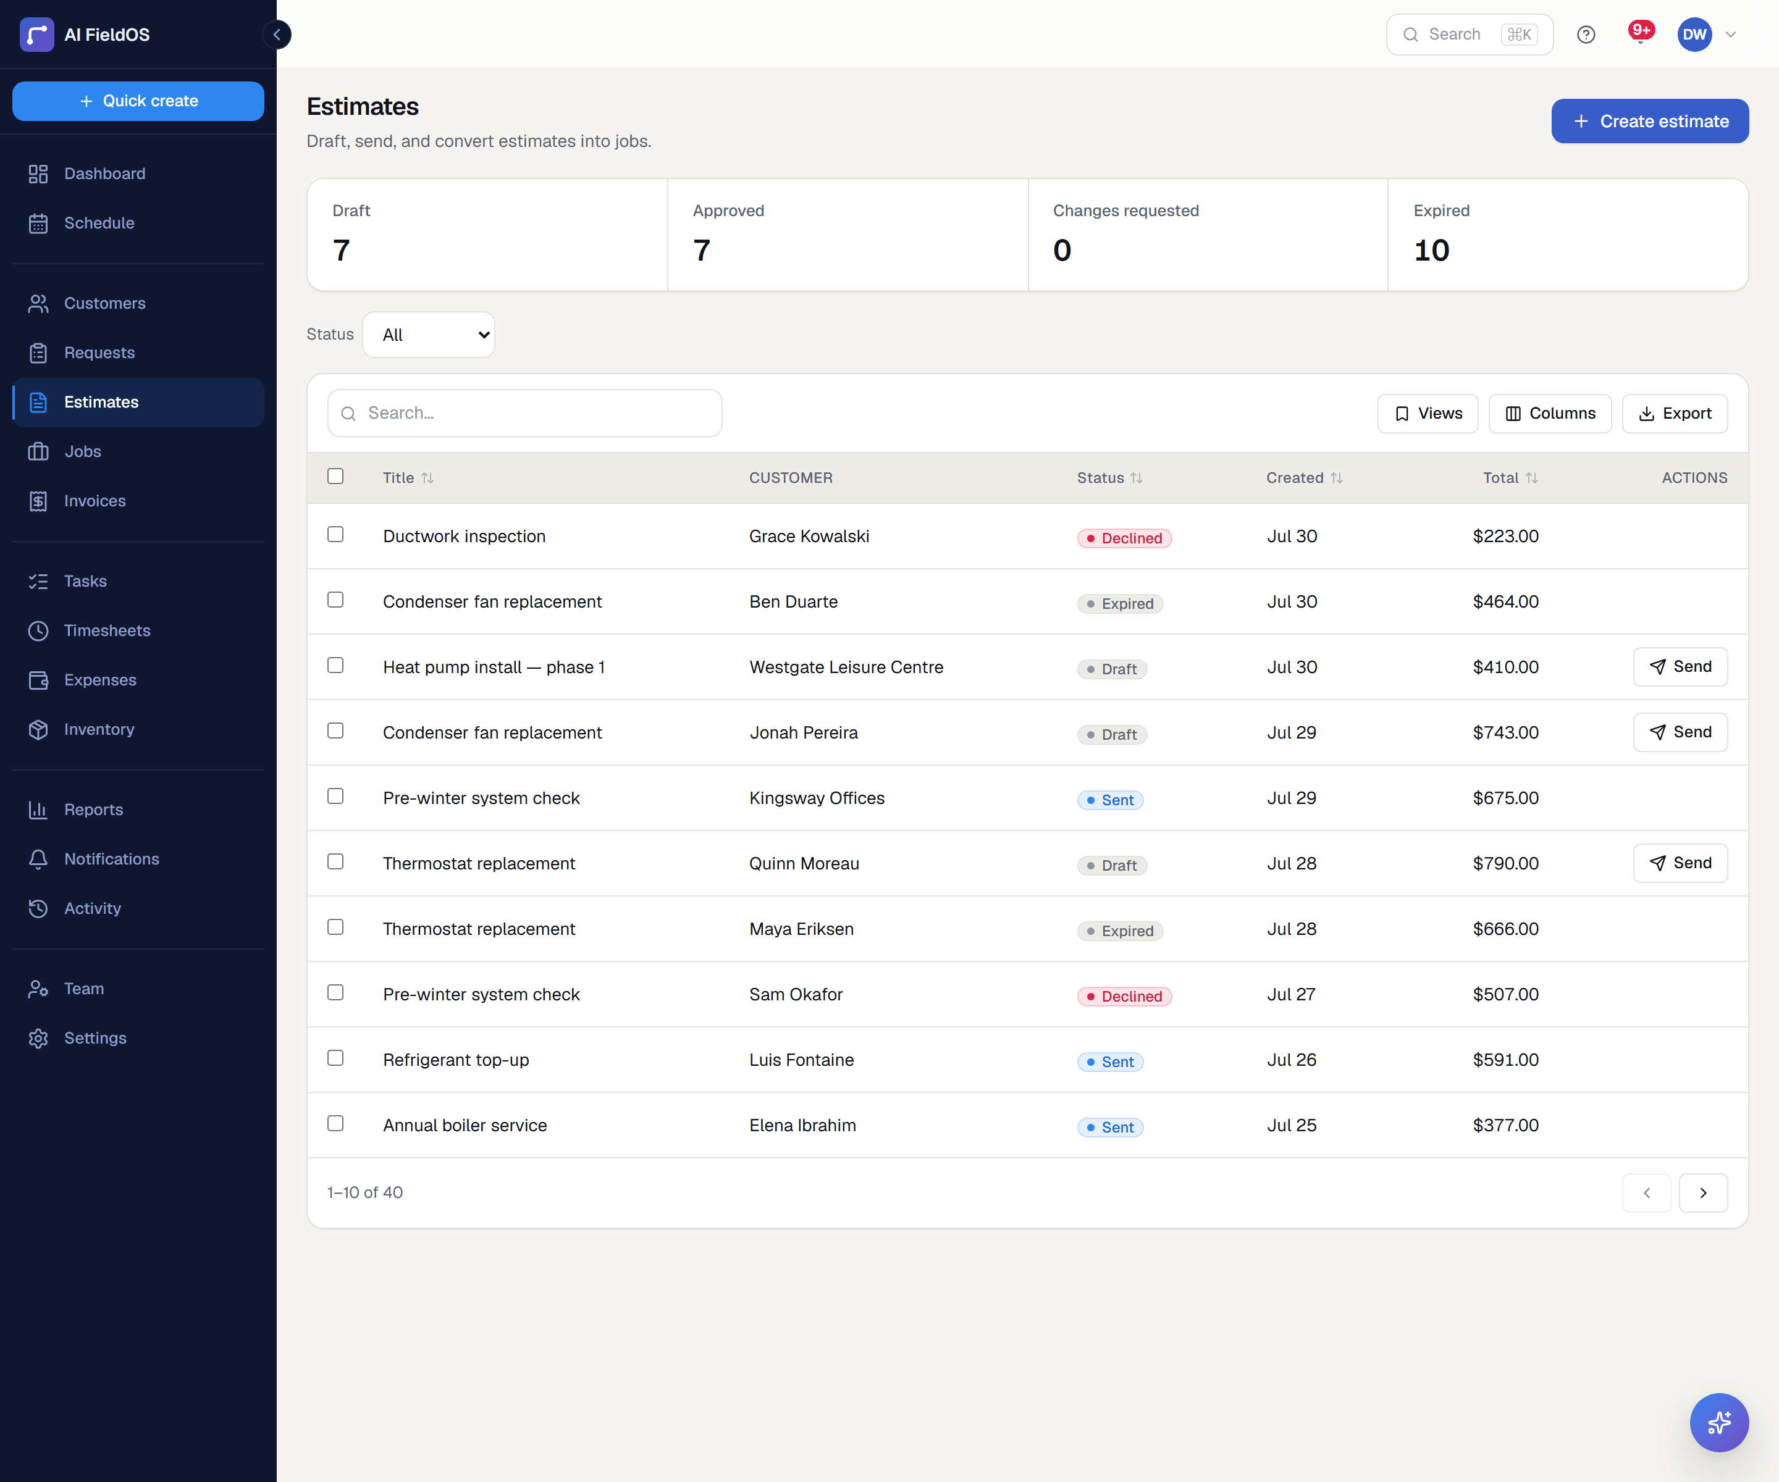Click the Customers people icon
1779x1482 pixels.
(x=38, y=303)
